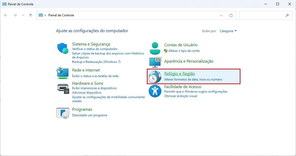The height and width of the screenshot is (156, 296).
Task: Open Hardware e Sons category
Action: tap(88, 83)
